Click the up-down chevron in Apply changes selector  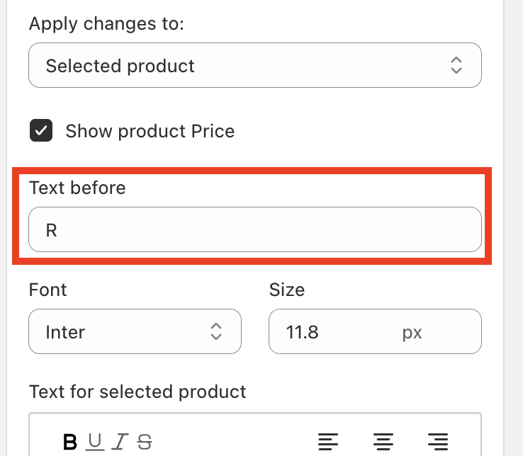tap(456, 66)
